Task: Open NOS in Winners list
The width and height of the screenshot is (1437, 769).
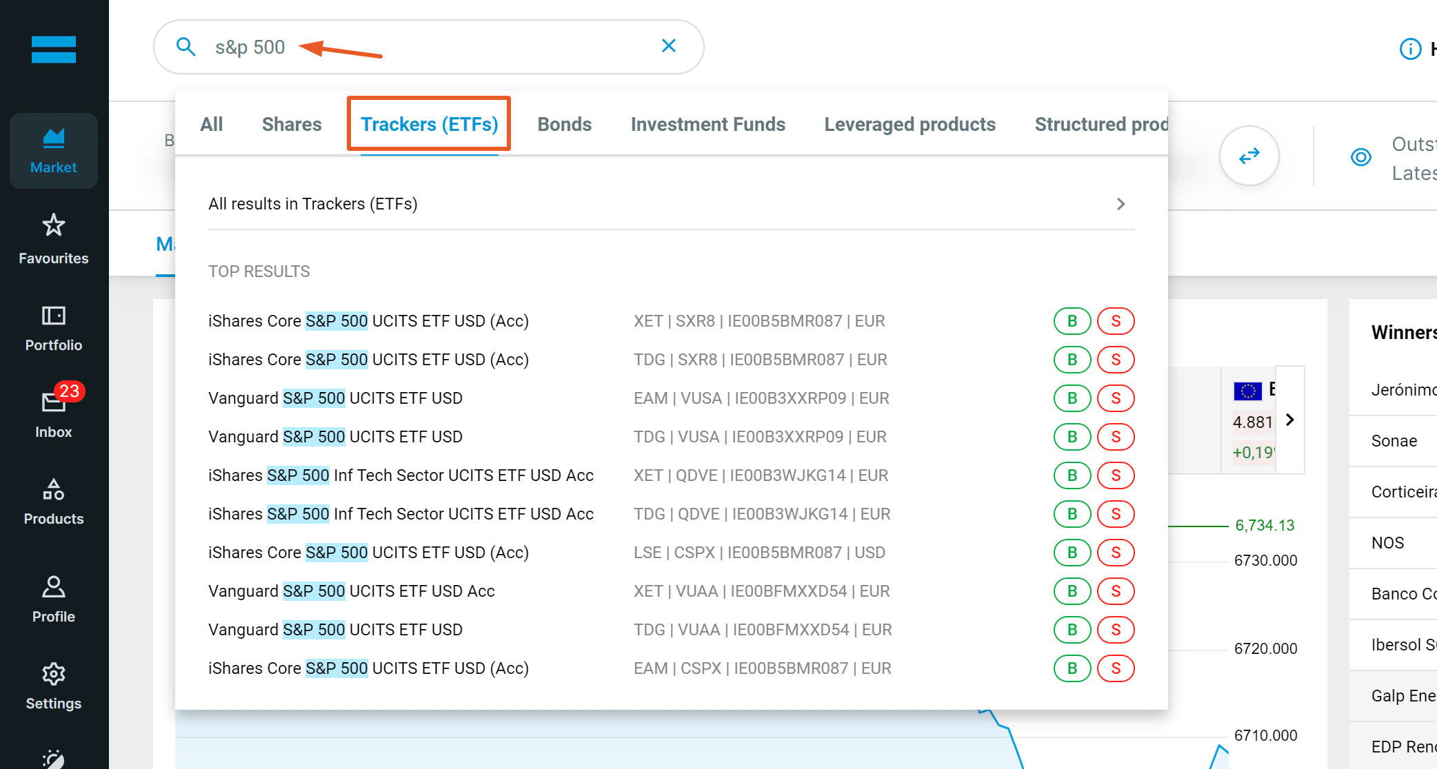Action: (1387, 543)
